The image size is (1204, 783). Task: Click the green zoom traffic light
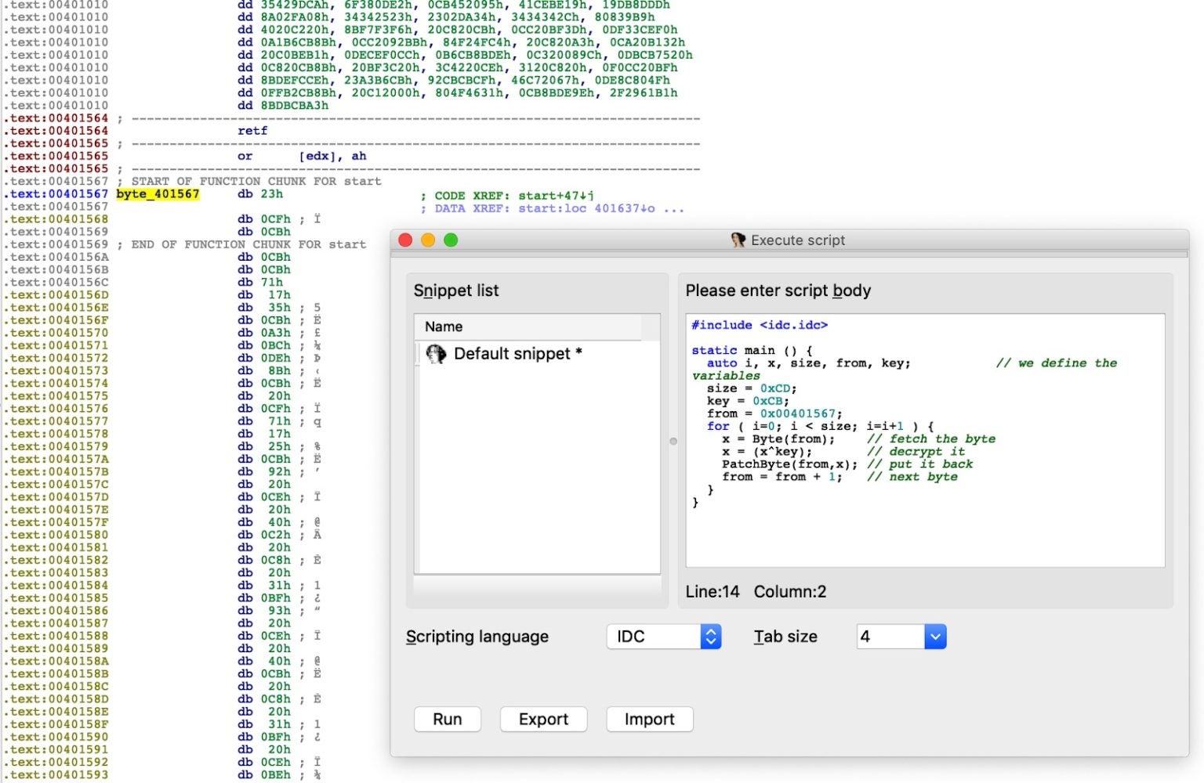pos(451,240)
